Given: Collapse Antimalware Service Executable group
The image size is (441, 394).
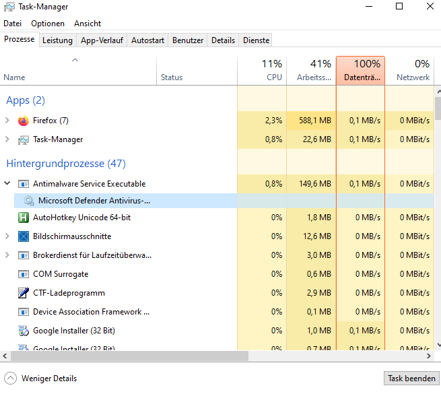Looking at the screenshot, I should coord(7,183).
